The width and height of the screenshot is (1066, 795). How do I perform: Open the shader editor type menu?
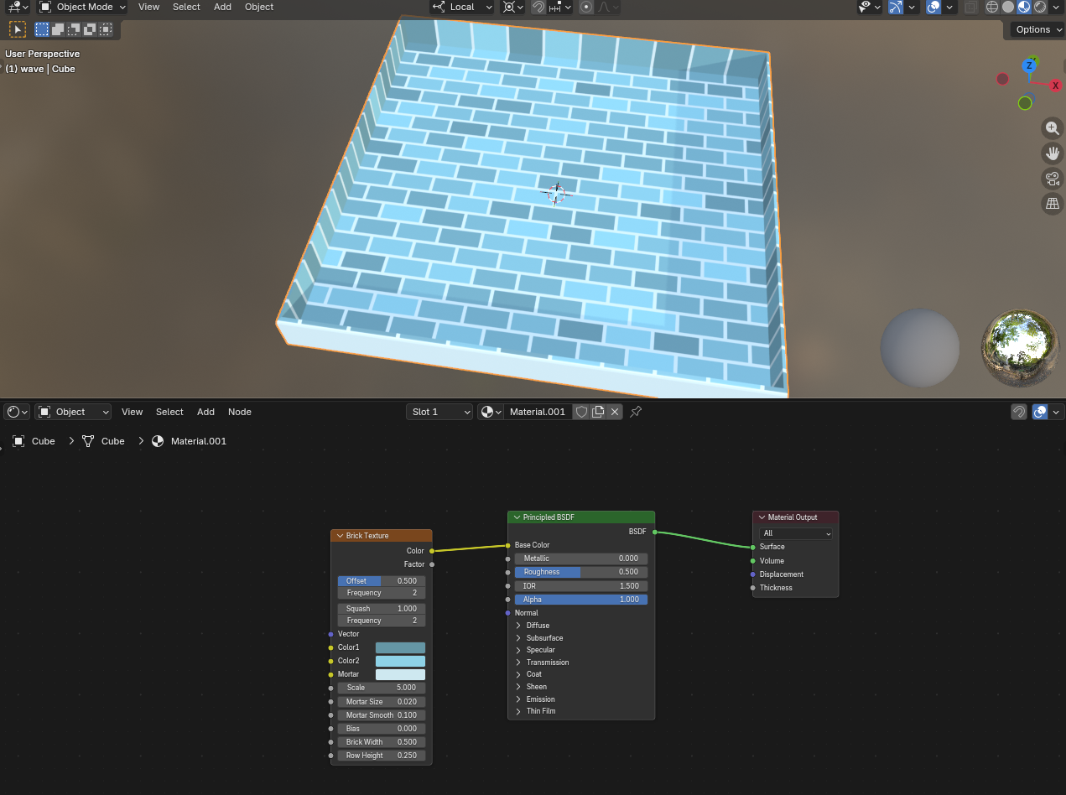click(17, 412)
